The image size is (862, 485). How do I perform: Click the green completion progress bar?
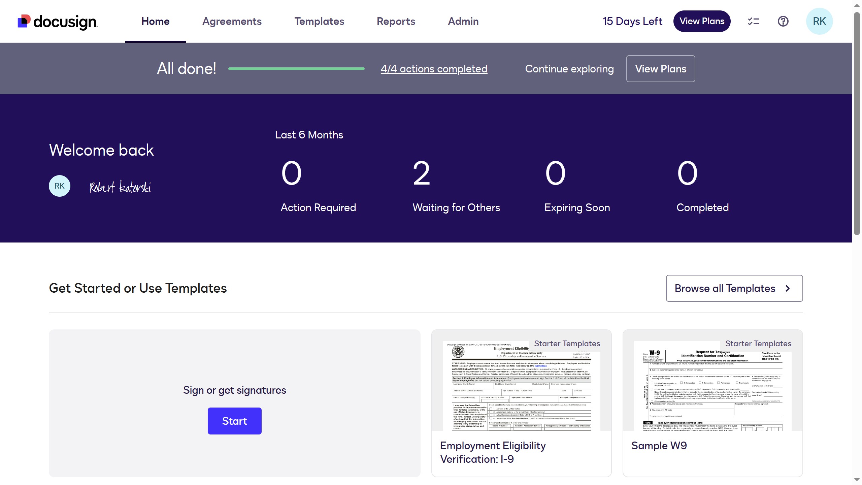coord(296,68)
